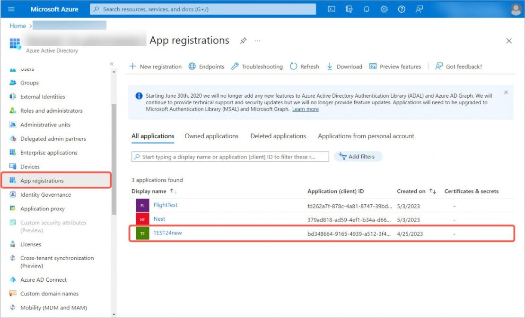Switch to Owned applications tab
The height and width of the screenshot is (318, 525).
point(211,136)
